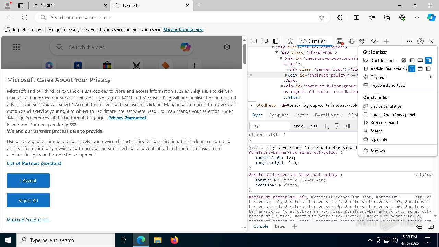The width and height of the screenshot is (439, 247).
Task: Add a tool to Quick View drawer
Action: pos(295,226)
